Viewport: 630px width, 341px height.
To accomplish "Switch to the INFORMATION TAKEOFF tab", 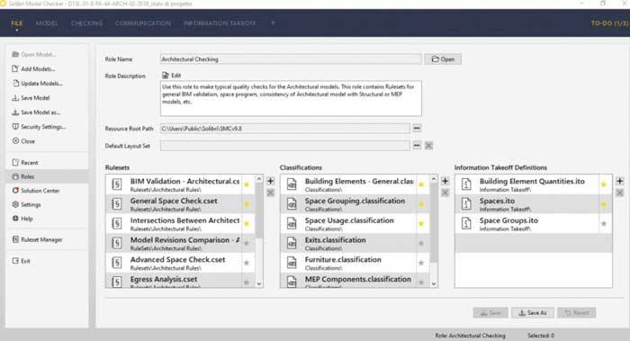I will [x=220, y=23].
